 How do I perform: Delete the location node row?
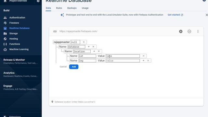pyautogui.click(x=99, y=51)
